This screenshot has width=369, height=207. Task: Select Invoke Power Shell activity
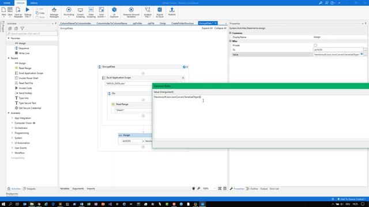pyautogui.click(x=28, y=78)
